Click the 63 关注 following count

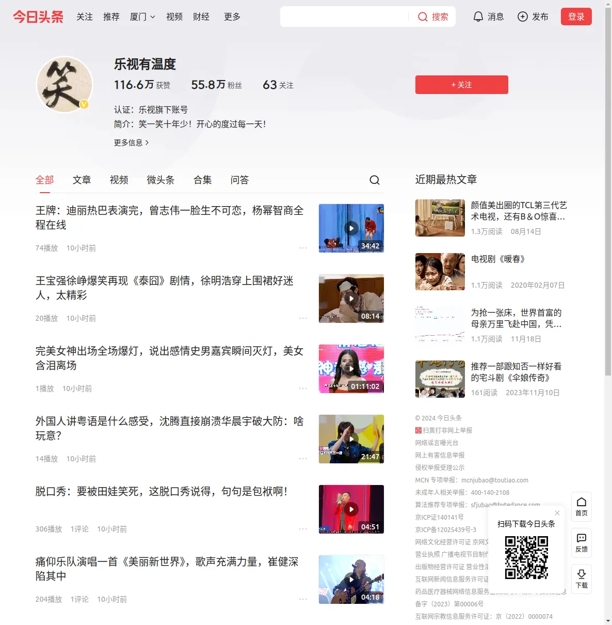pos(278,85)
